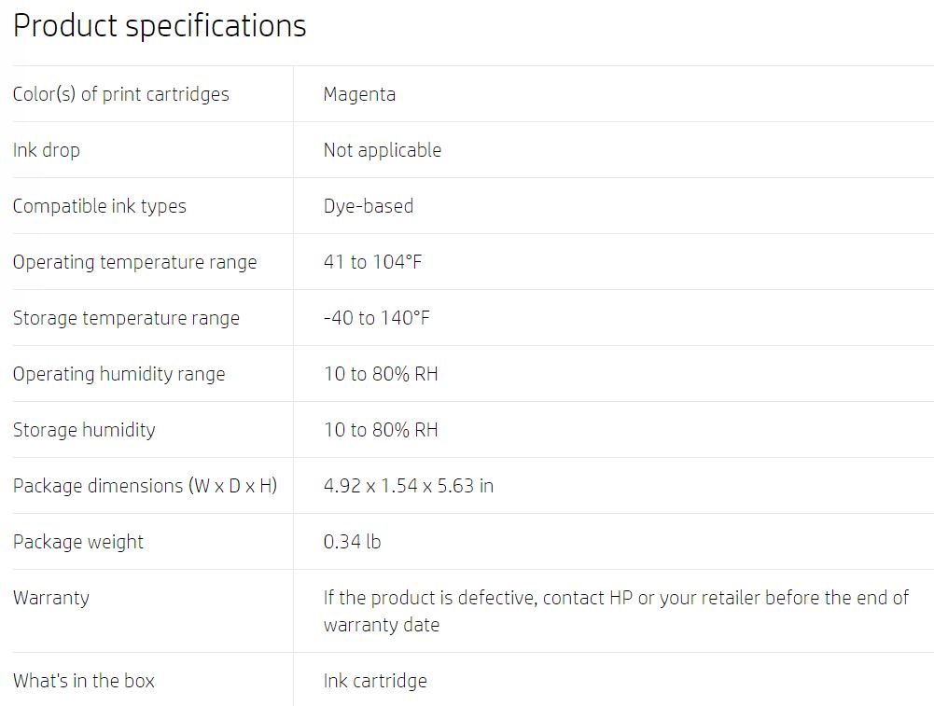Click the Storage temperature range label

[x=126, y=318]
